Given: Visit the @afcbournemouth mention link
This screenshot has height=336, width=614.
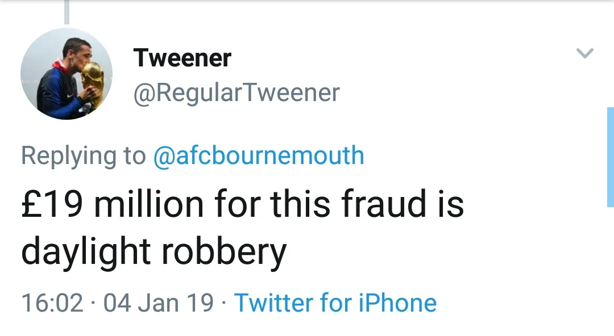Looking at the screenshot, I should pos(259,155).
